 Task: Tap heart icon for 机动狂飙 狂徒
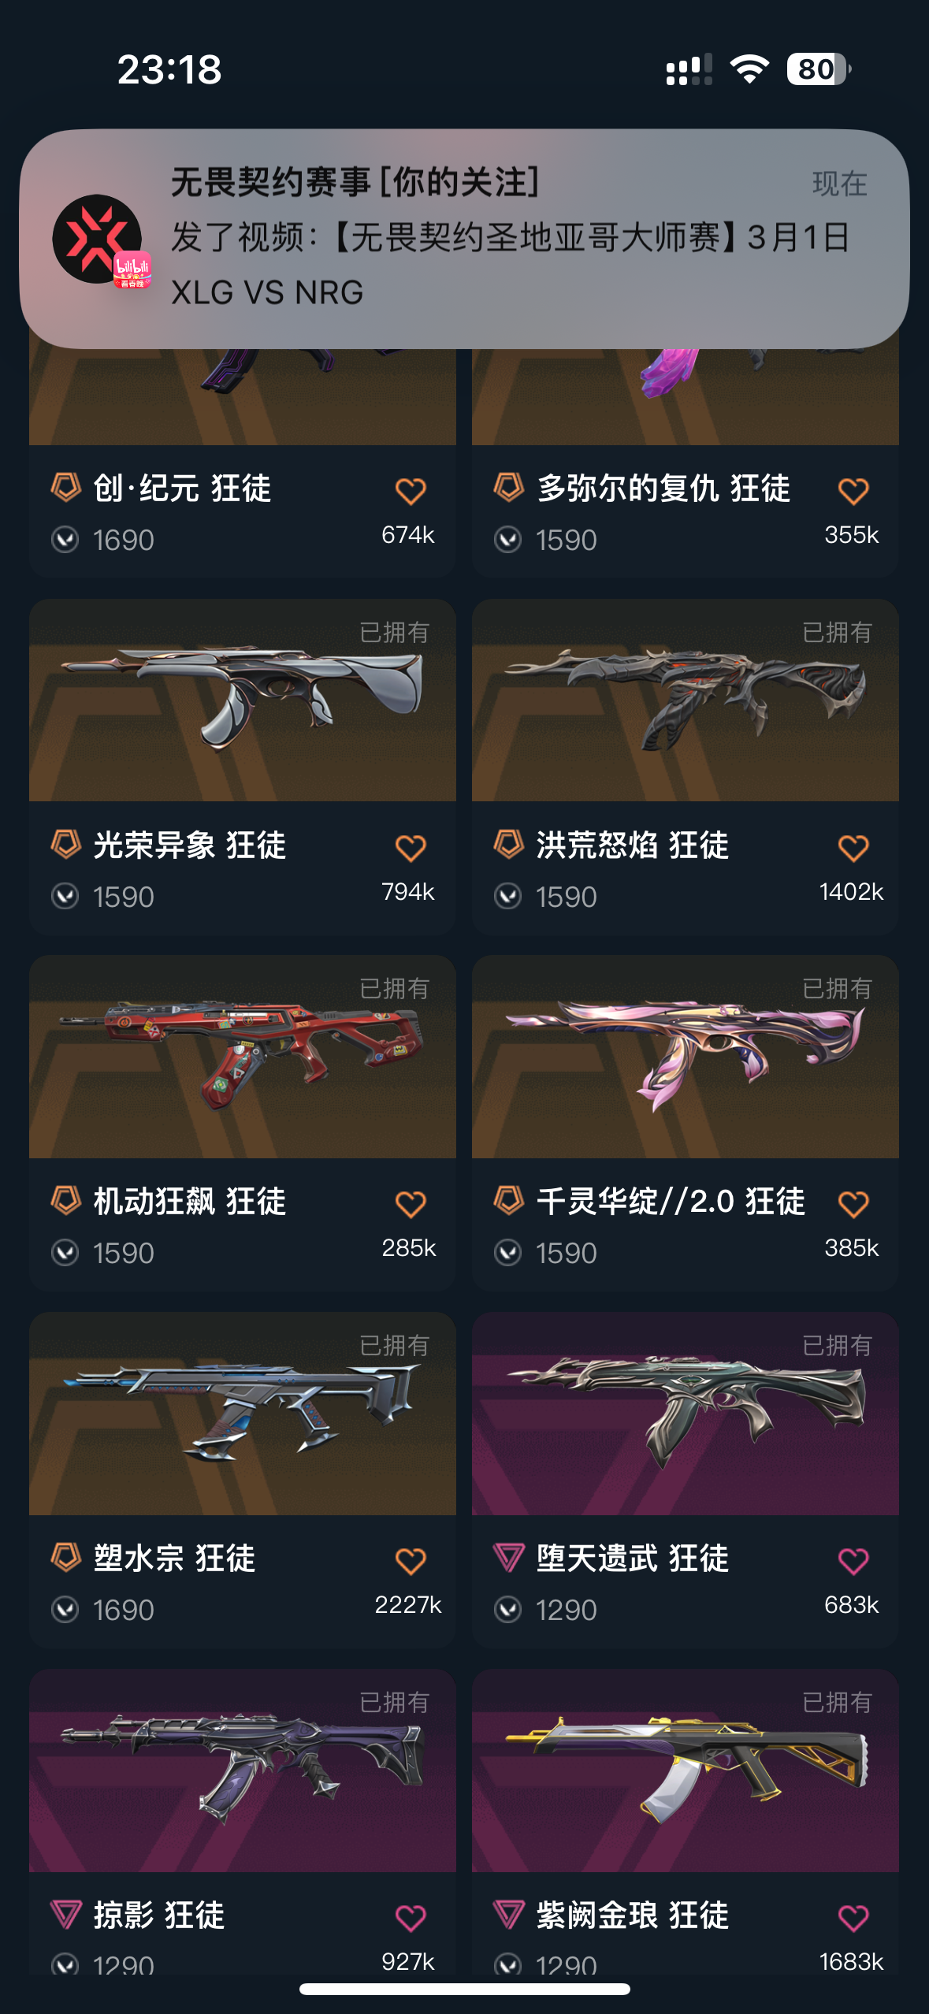[411, 1205]
